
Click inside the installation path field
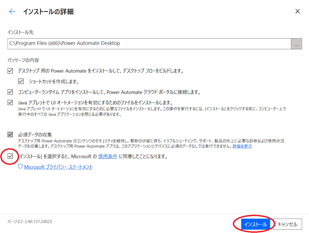[x=111, y=44]
